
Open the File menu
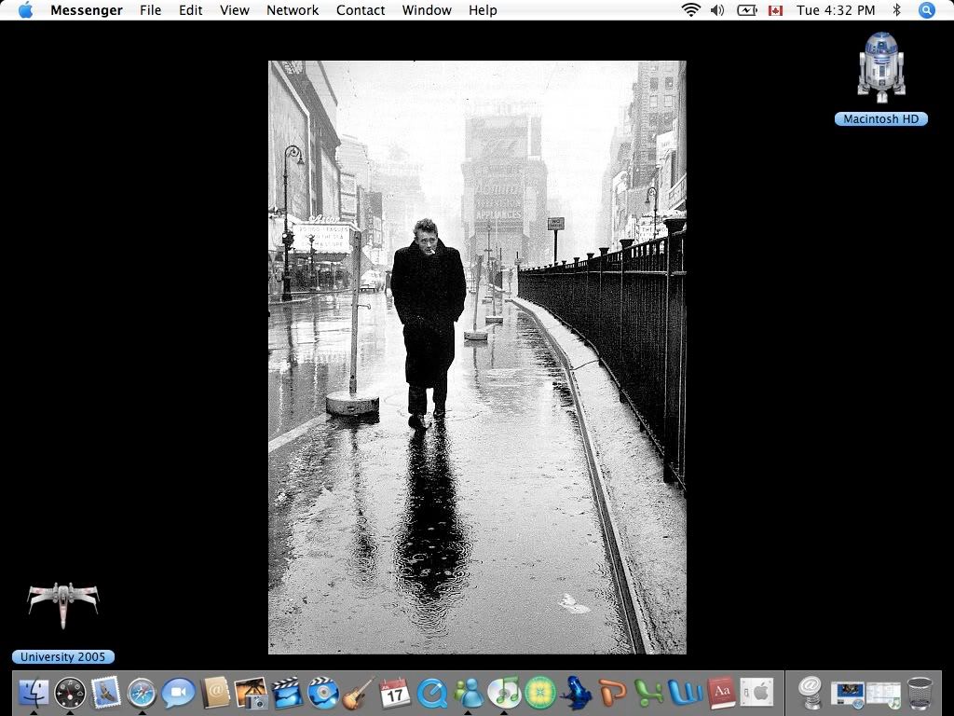tap(150, 10)
